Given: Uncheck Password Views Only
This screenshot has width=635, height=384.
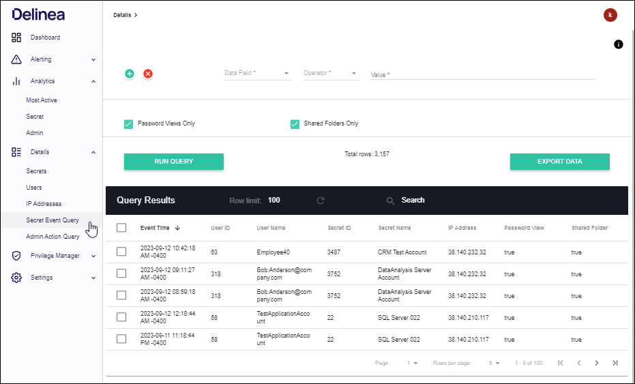Looking at the screenshot, I should click(128, 124).
